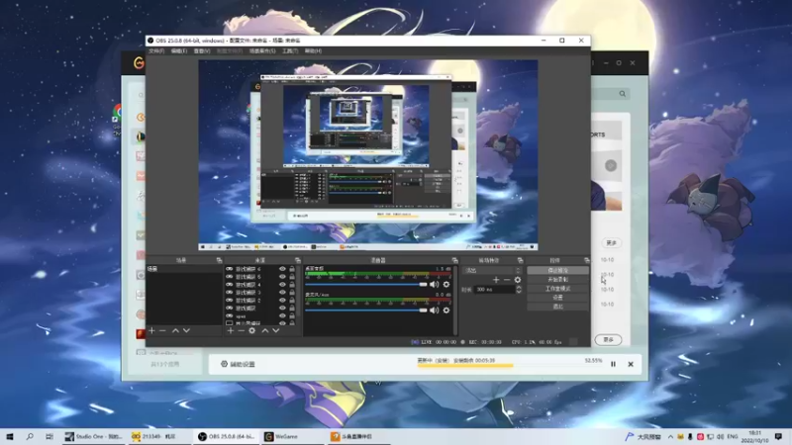Lock the 游戏捕获 5 source
This screenshot has width=792, height=445.
click(292, 277)
